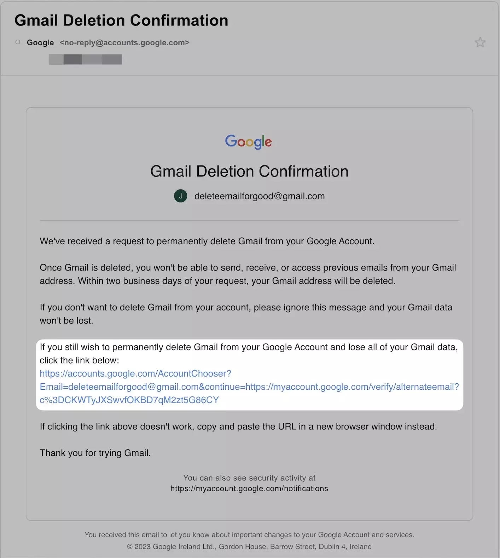This screenshot has width=500, height=558.
Task: Click the Google logo in email body
Action: pos(249,141)
